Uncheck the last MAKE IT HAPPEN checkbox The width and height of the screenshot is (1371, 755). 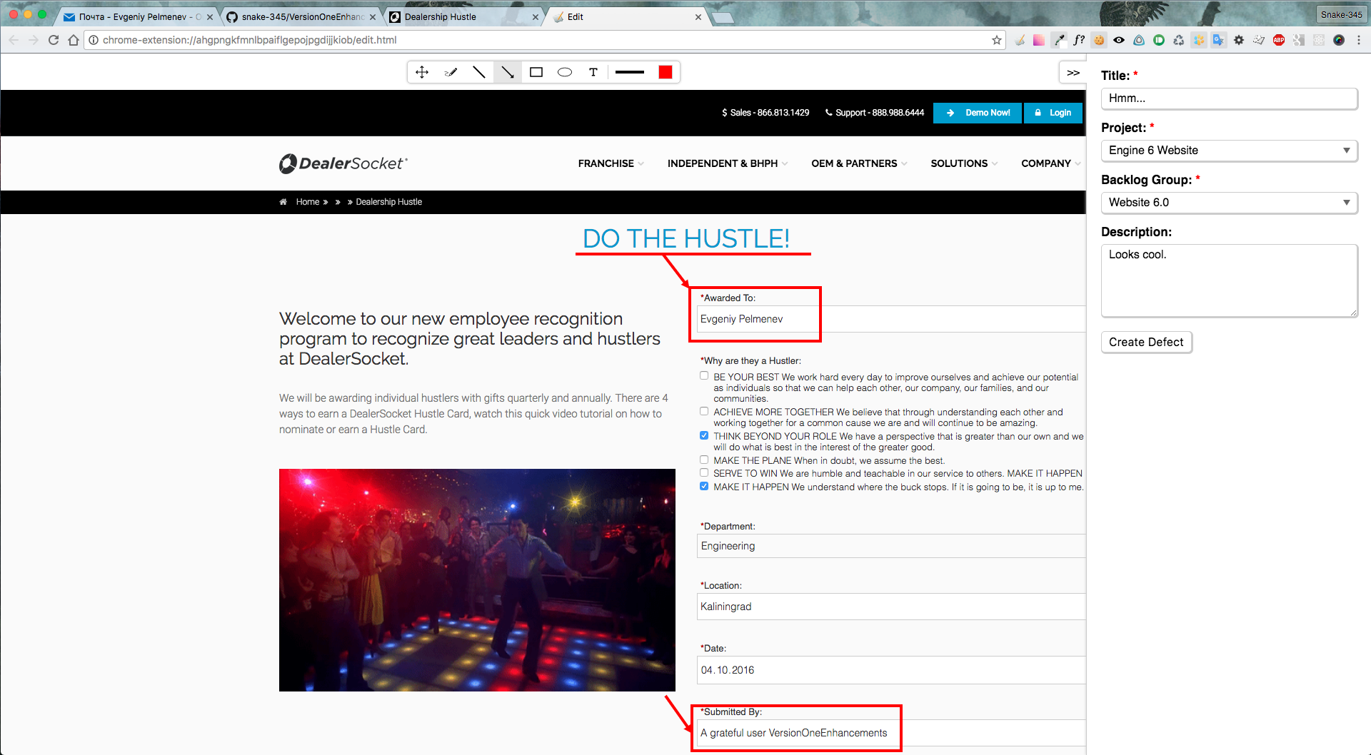(704, 486)
